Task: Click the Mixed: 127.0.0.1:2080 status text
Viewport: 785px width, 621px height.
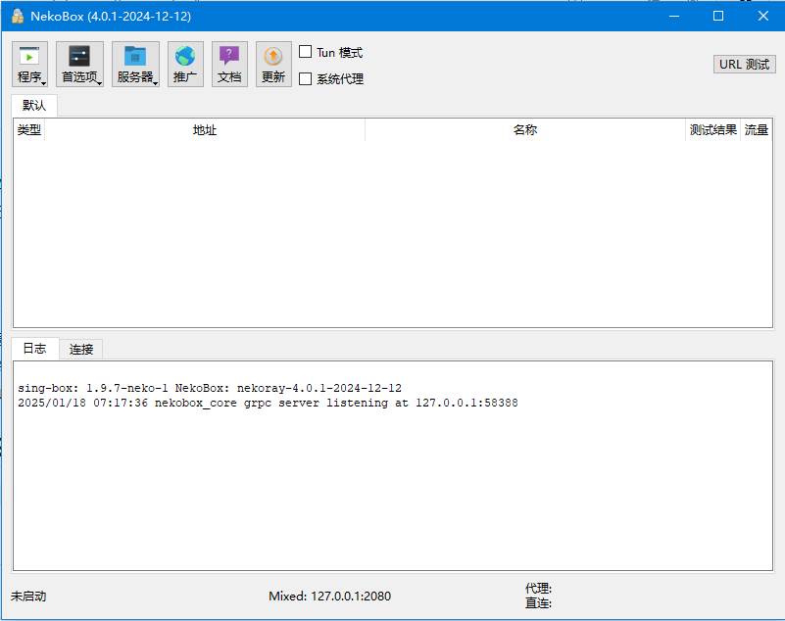Action: click(330, 596)
